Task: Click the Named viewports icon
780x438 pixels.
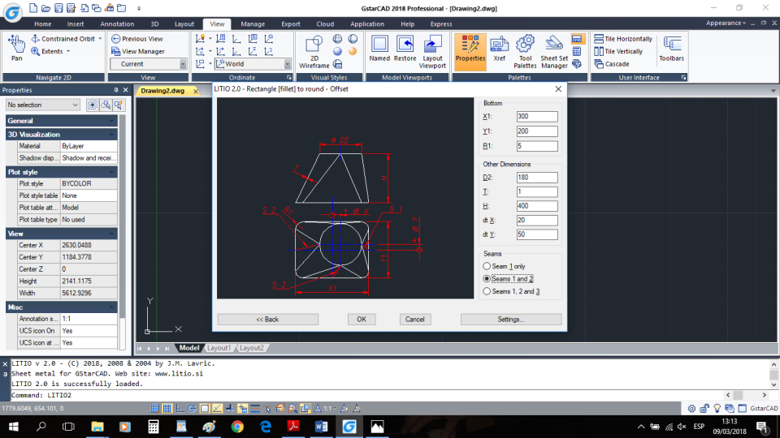Action: (x=379, y=49)
